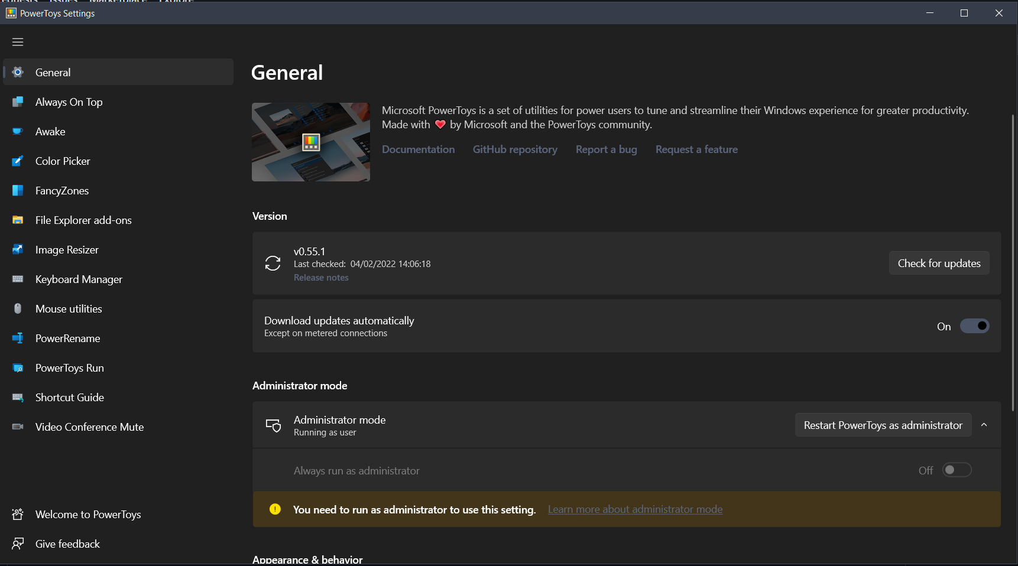Collapse the Administrator mode section chevron
Screen dimensions: 1018x566
click(x=984, y=425)
